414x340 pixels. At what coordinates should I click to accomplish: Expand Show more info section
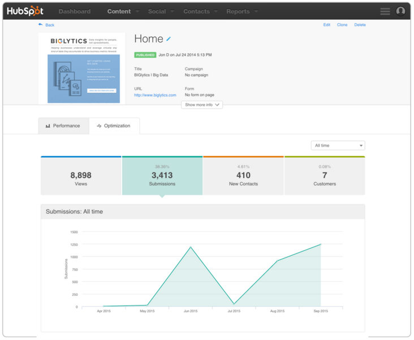(202, 105)
